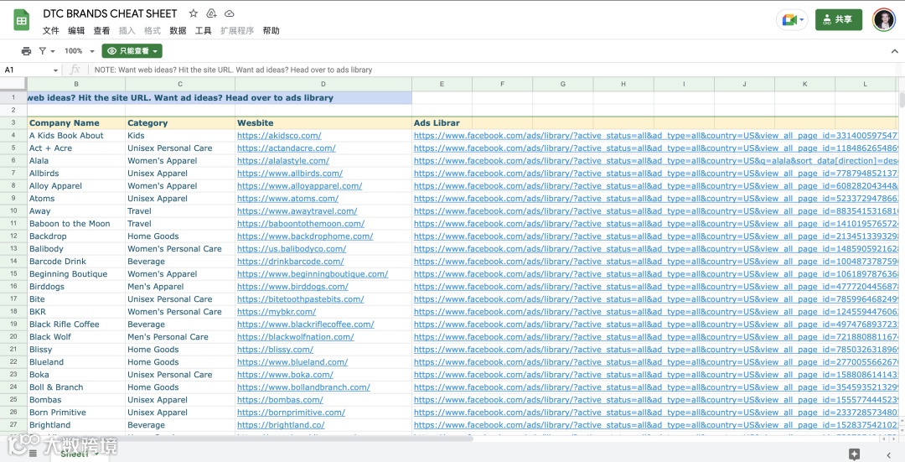Select the row 10 header
Image resolution: width=905 pixels, height=462 pixels.
coord(13,210)
